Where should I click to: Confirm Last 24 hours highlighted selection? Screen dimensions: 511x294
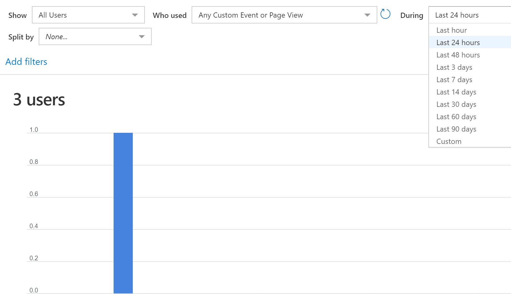(458, 42)
